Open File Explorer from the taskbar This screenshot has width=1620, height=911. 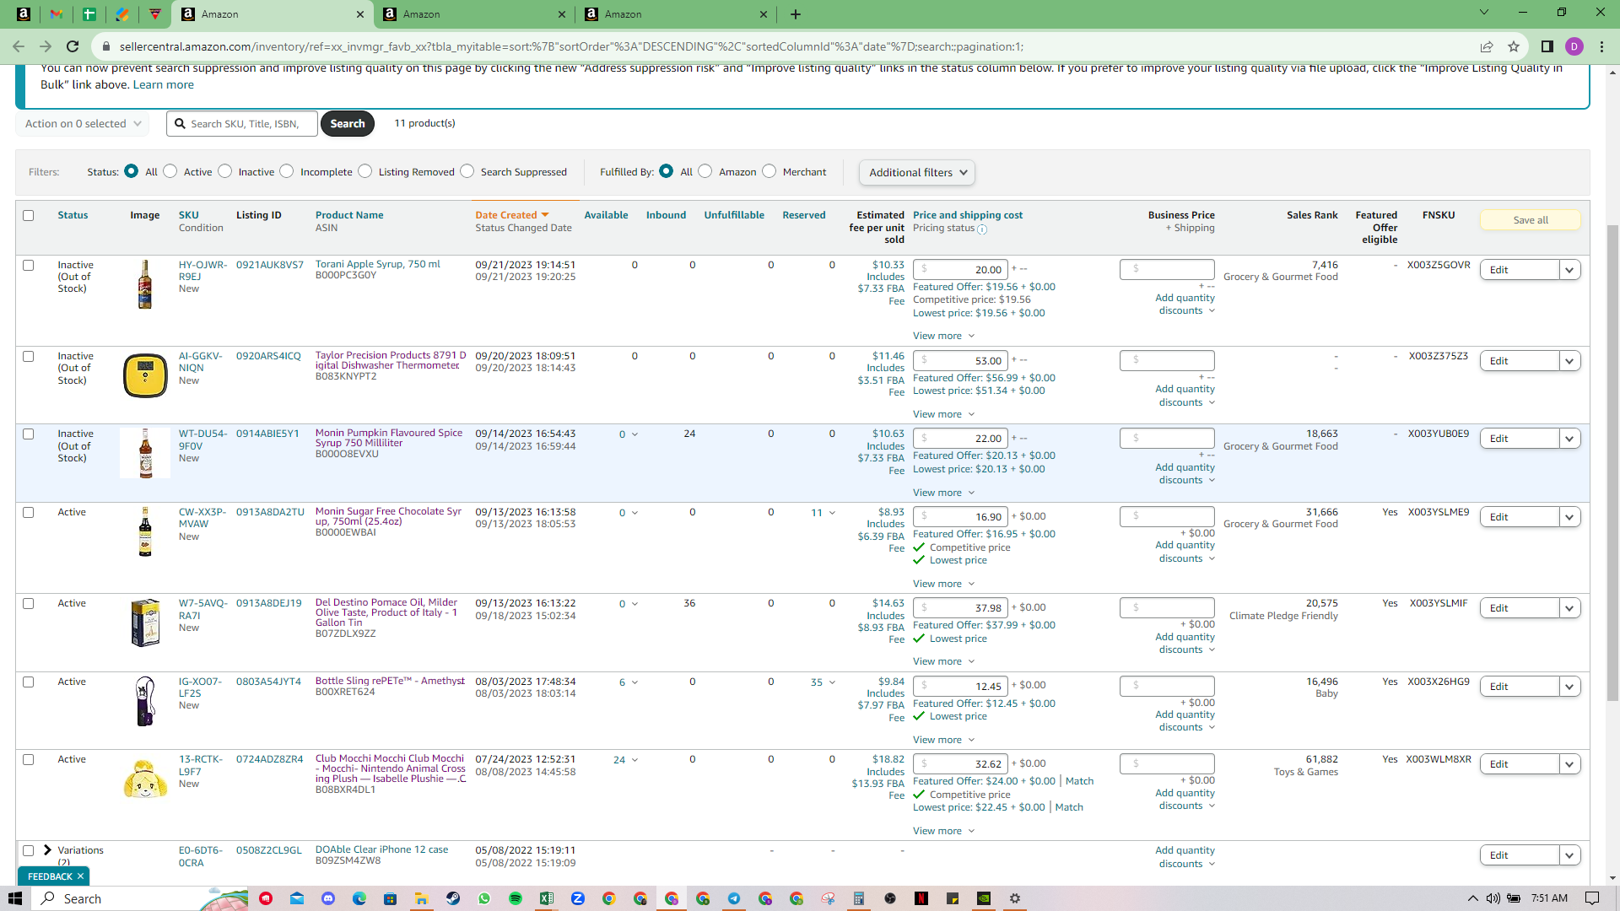422,898
